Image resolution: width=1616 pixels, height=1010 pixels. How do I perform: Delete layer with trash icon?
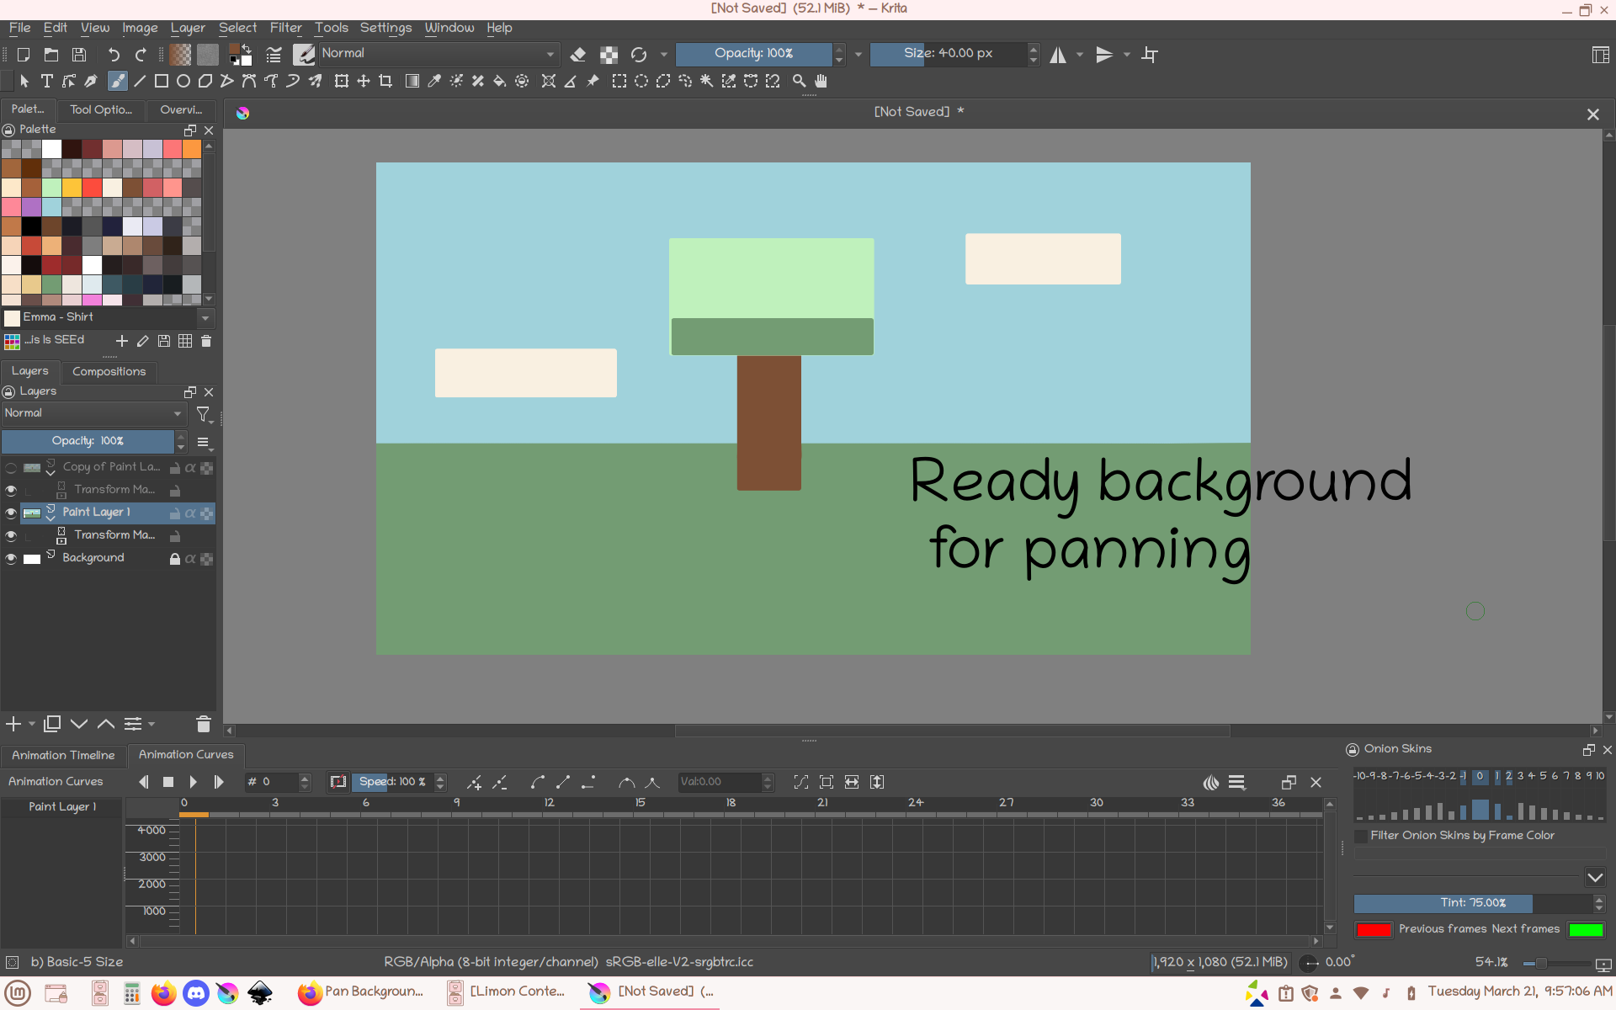pyautogui.click(x=203, y=724)
